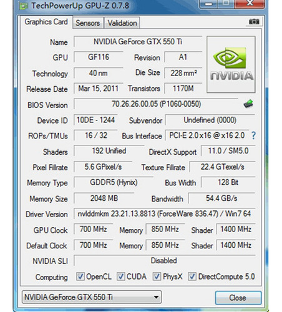Click the Default Clock field 700 MHz

click(x=94, y=245)
